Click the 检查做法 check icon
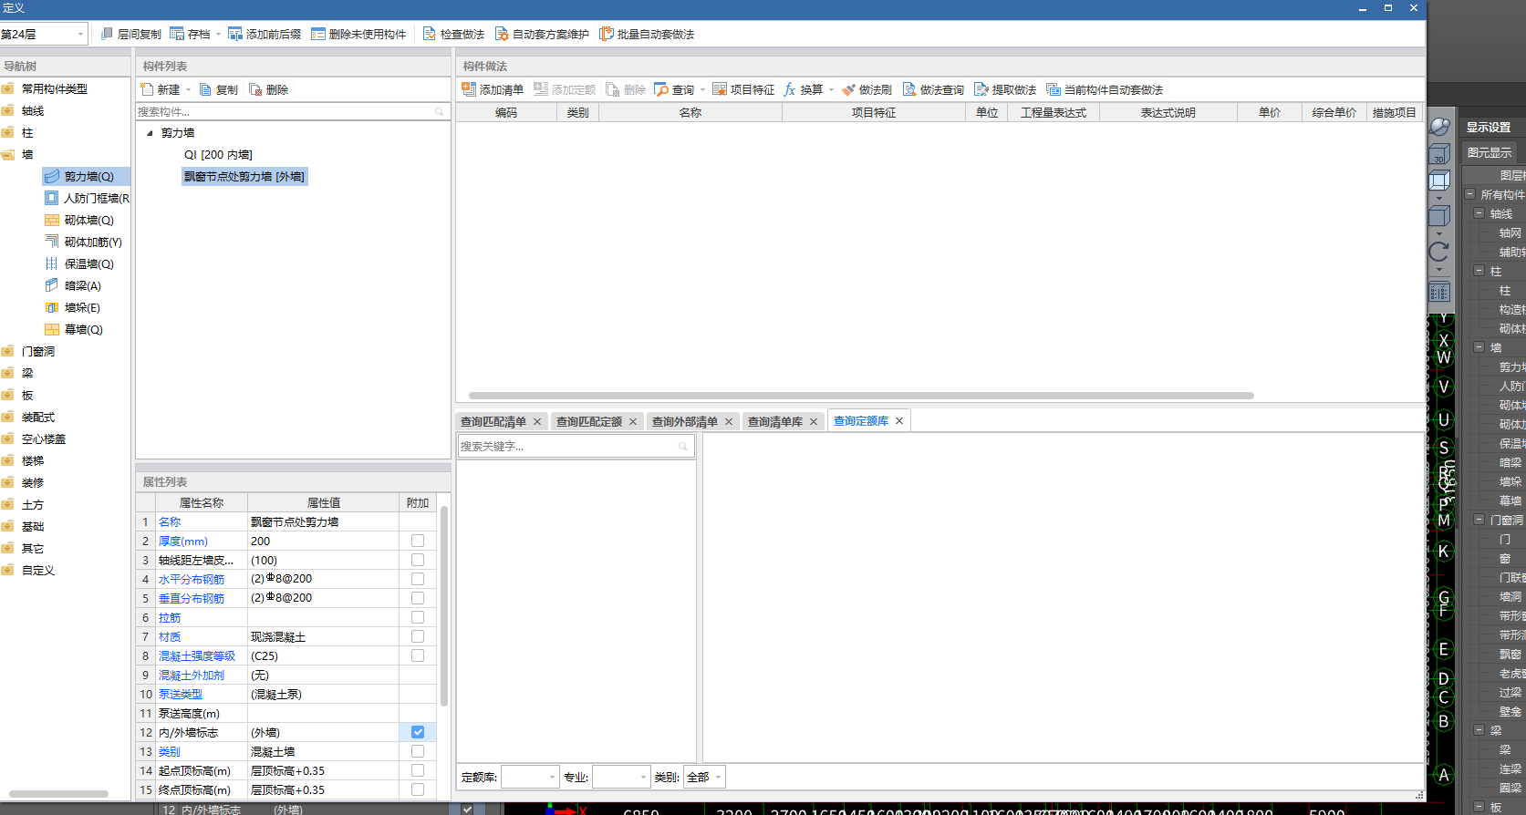 tap(430, 34)
